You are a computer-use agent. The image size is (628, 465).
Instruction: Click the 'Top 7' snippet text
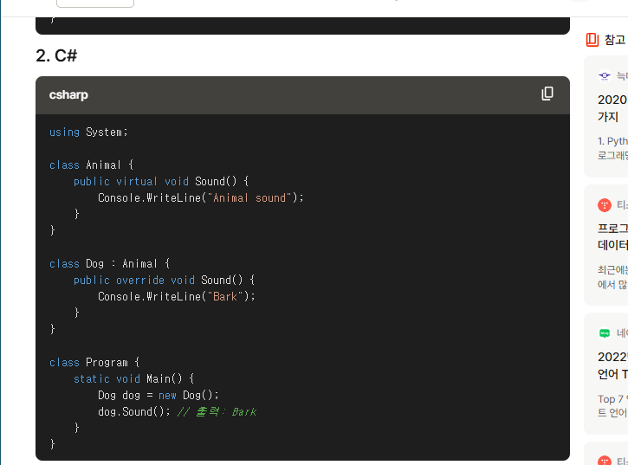611,399
